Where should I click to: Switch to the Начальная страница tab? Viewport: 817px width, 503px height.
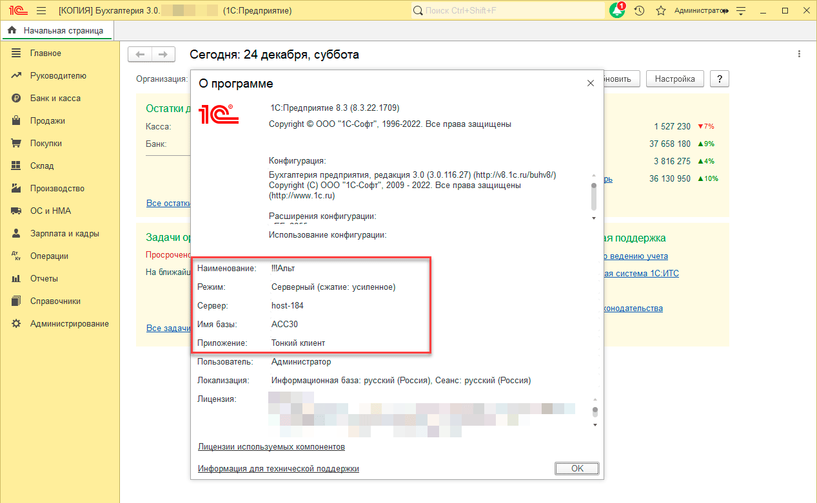pos(57,30)
